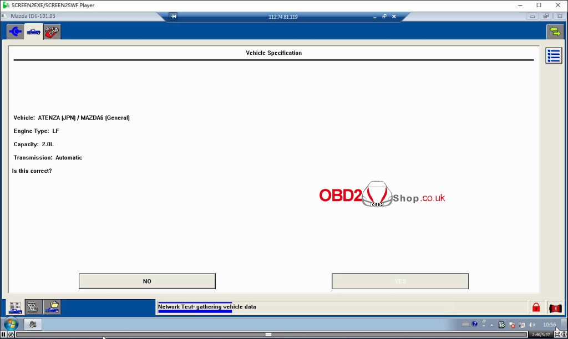Open the red toolbox tab
The width and height of the screenshot is (568, 339).
pos(52,32)
